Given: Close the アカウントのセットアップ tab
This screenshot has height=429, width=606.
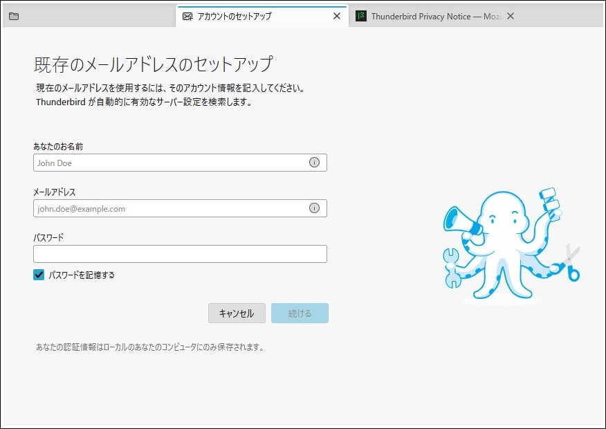Looking at the screenshot, I should pyautogui.click(x=337, y=16).
